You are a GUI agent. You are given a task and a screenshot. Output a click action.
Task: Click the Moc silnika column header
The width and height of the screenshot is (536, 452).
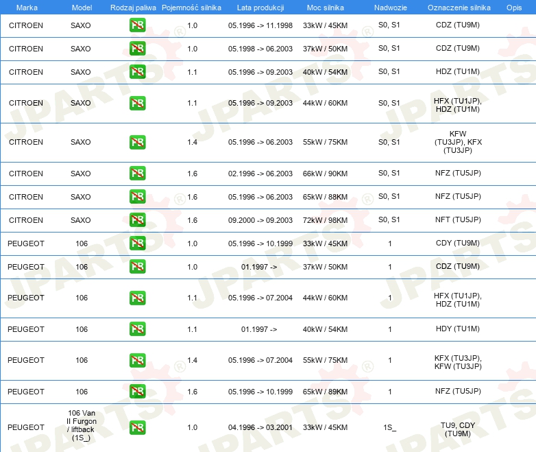click(326, 8)
